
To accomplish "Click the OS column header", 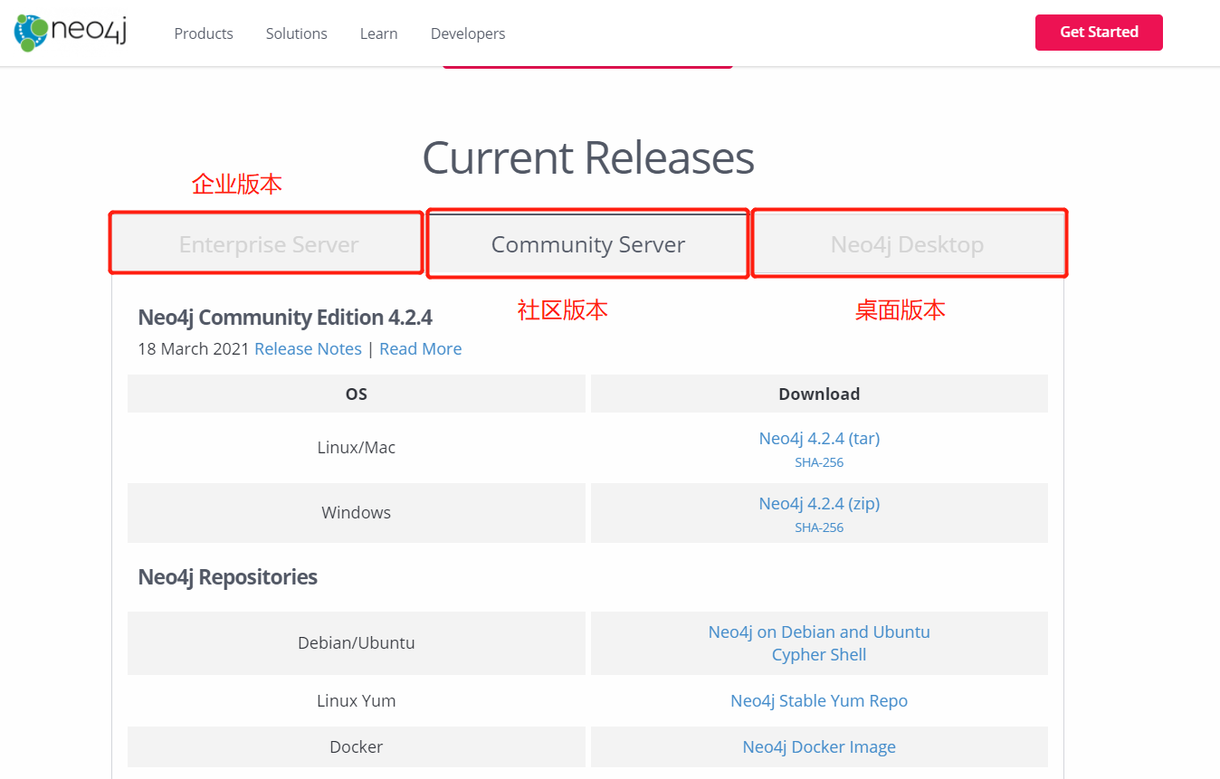I will [x=357, y=394].
